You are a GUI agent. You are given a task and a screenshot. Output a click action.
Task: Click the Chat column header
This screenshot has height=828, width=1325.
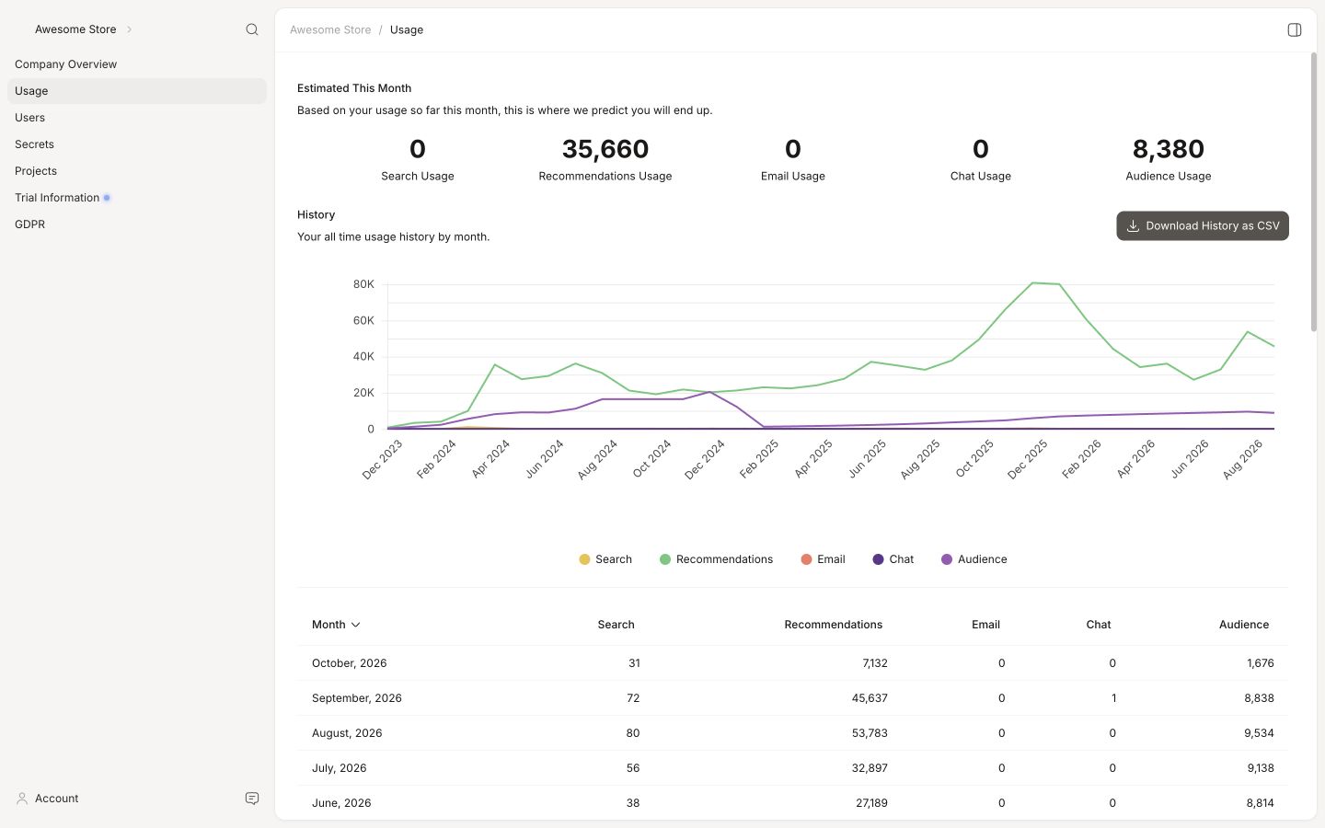pyautogui.click(x=1099, y=625)
